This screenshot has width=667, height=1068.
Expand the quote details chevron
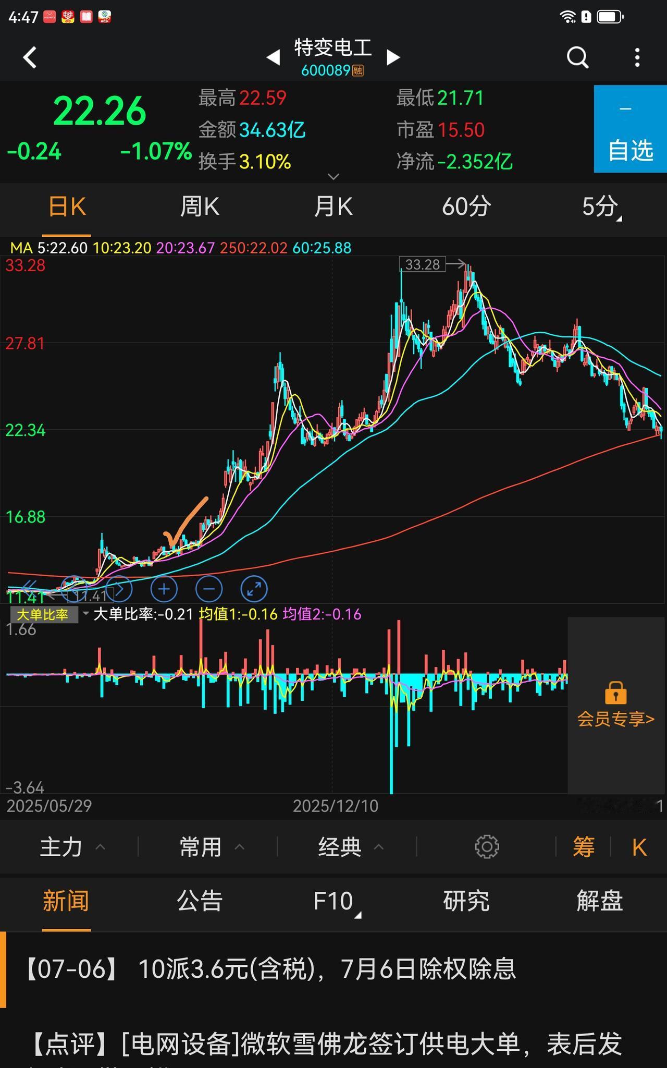(x=333, y=176)
